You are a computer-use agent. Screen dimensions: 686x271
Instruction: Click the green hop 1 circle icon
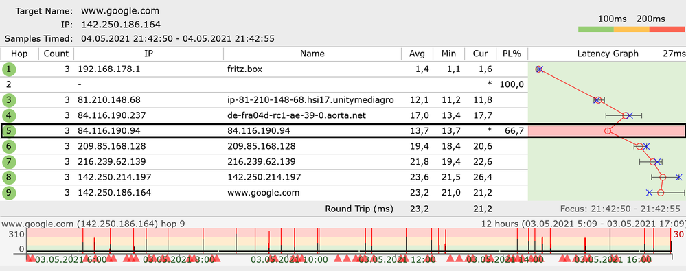pos(9,69)
